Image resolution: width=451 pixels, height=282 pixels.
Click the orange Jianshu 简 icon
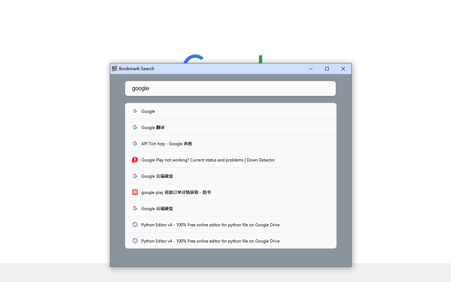point(135,192)
